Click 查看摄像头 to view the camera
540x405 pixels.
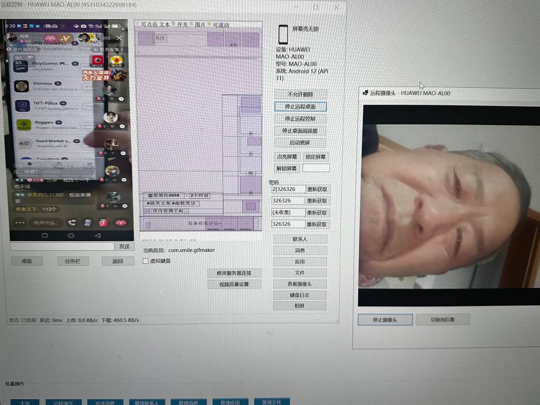click(x=300, y=283)
